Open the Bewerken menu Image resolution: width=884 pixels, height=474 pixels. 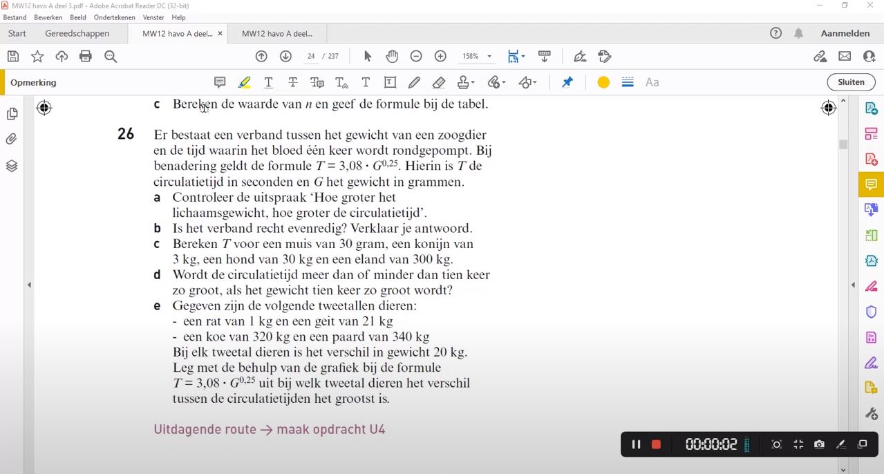click(48, 17)
